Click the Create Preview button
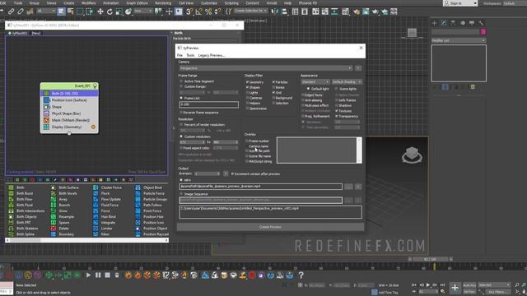 point(270,227)
